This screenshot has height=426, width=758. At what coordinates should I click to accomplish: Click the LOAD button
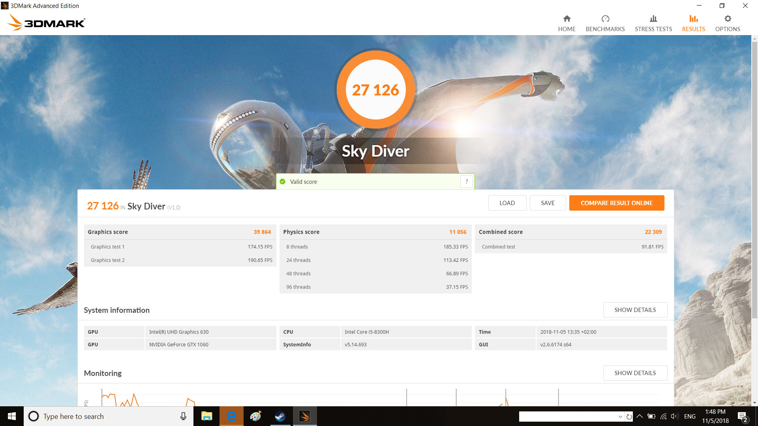click(507, 203)
